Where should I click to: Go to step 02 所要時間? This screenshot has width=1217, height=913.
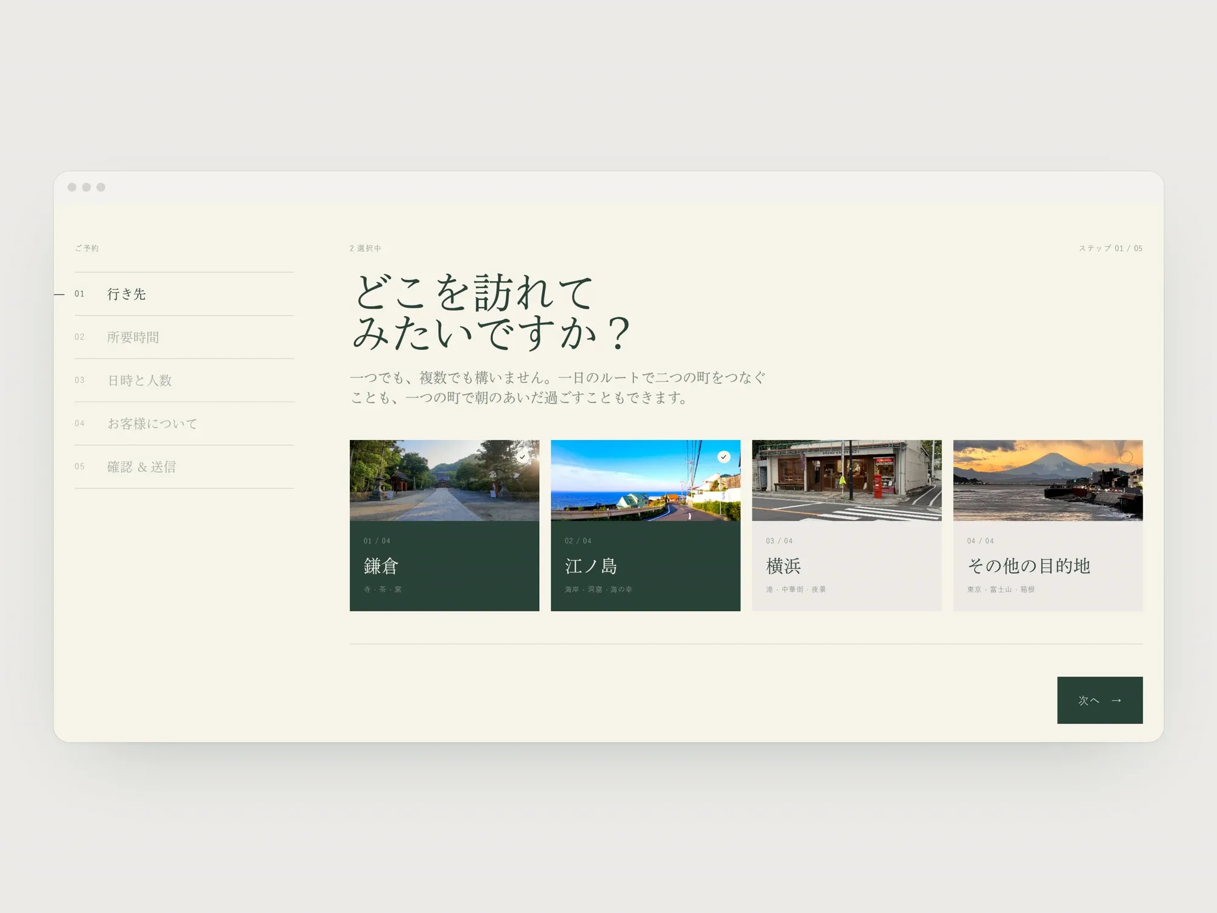pos(184,337)
